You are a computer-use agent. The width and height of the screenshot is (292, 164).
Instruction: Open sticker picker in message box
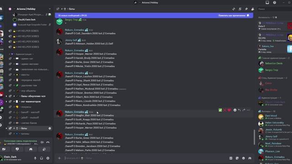237,158
